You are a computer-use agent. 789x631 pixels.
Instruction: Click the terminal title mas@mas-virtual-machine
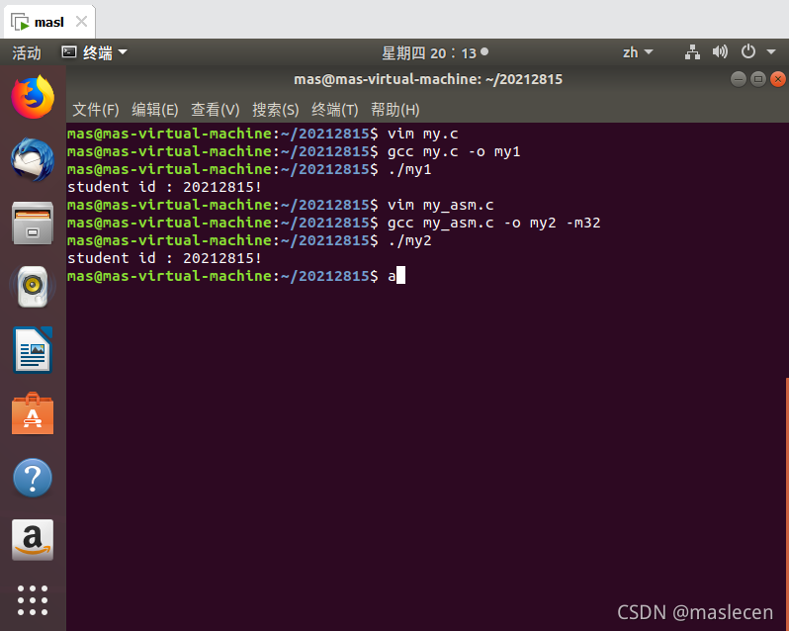428,79
